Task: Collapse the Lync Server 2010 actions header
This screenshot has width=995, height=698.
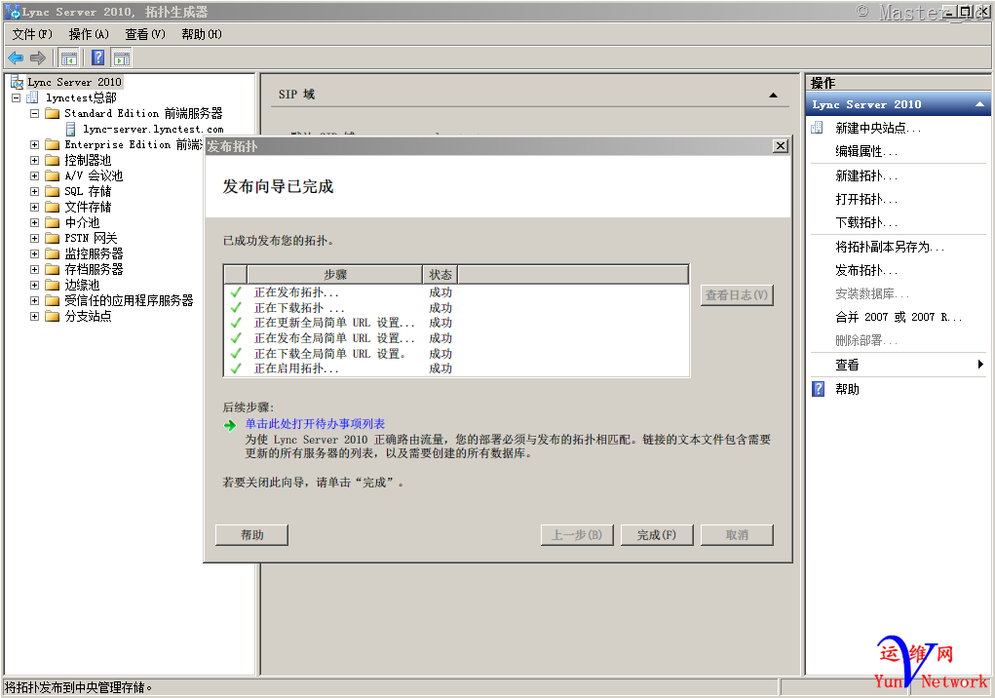Action: coord(979,104)
